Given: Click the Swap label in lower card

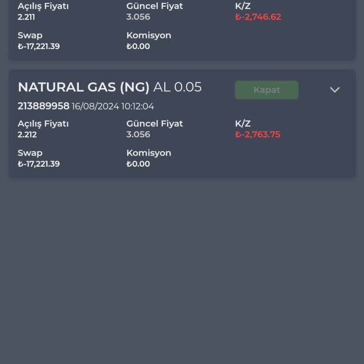Looking at the screenshot, I should tap(30, 153).
